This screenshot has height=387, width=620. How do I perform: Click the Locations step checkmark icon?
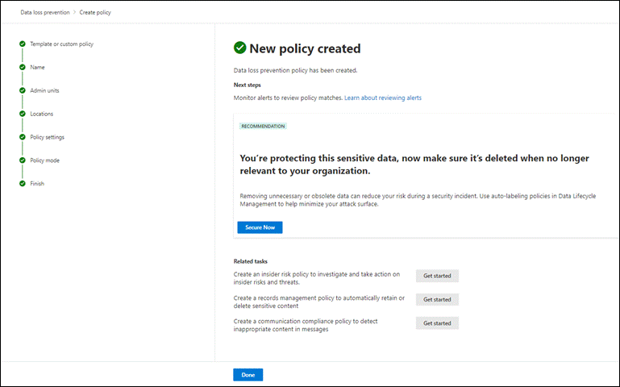point(23,114)
